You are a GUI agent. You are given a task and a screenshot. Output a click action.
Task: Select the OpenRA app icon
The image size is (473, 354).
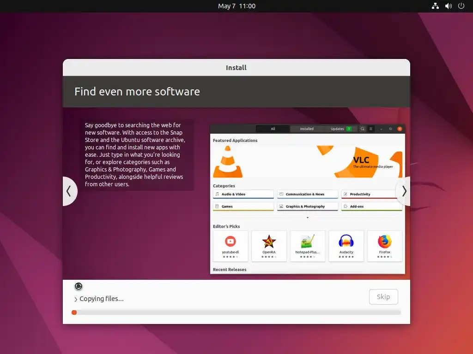tap(269, 241)
